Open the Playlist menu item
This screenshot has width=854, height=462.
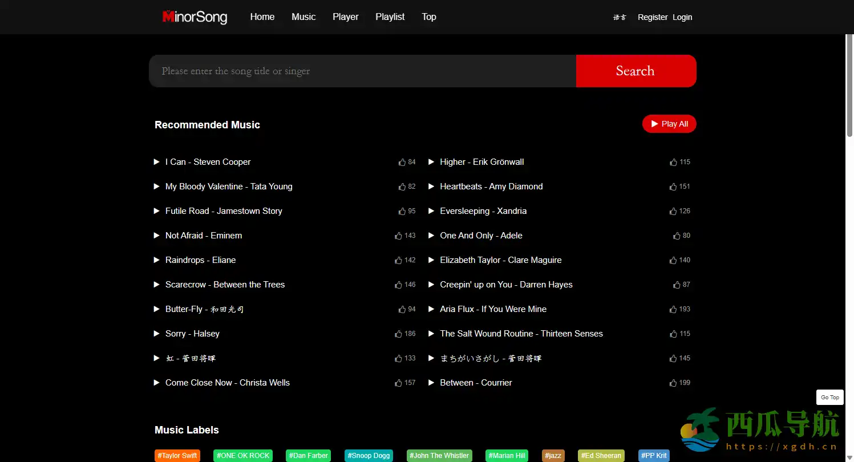[x=390, y=17]
